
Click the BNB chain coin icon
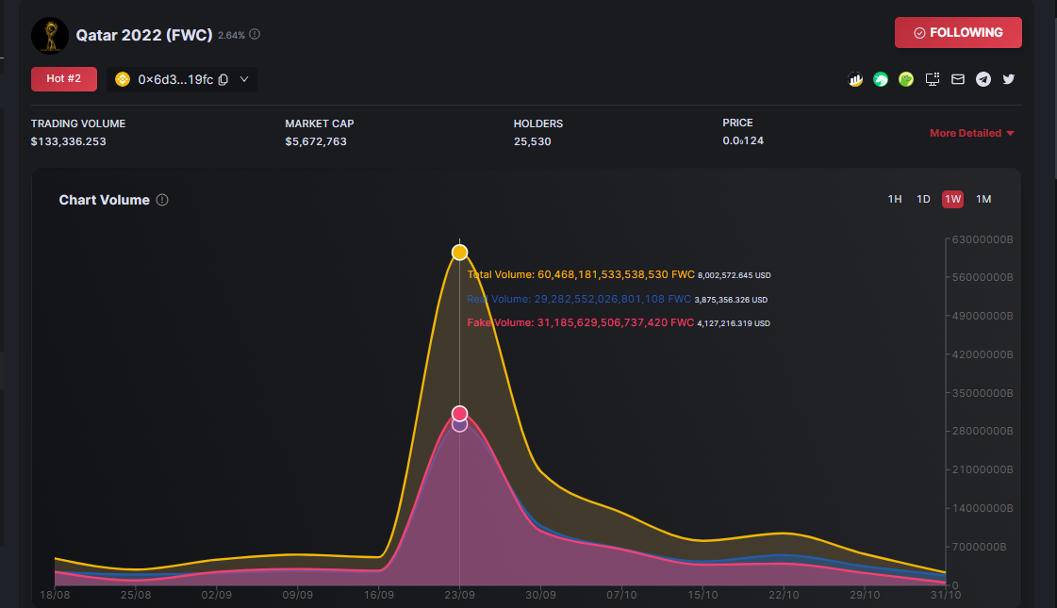coord(123,79)
